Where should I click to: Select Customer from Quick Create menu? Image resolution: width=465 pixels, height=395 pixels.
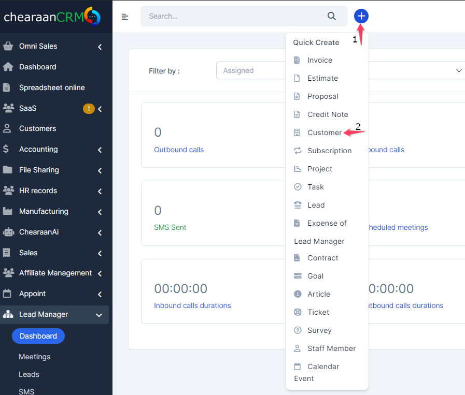pos(324,133)
